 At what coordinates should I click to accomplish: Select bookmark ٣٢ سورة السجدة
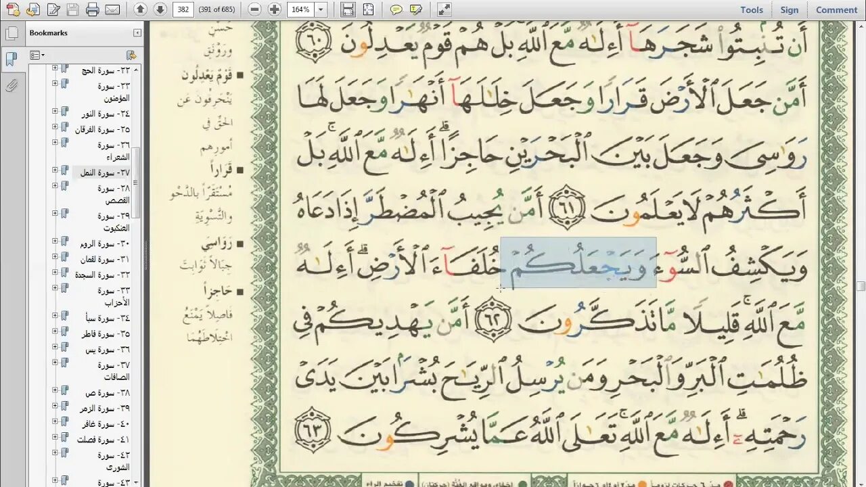tap(103, 275)
